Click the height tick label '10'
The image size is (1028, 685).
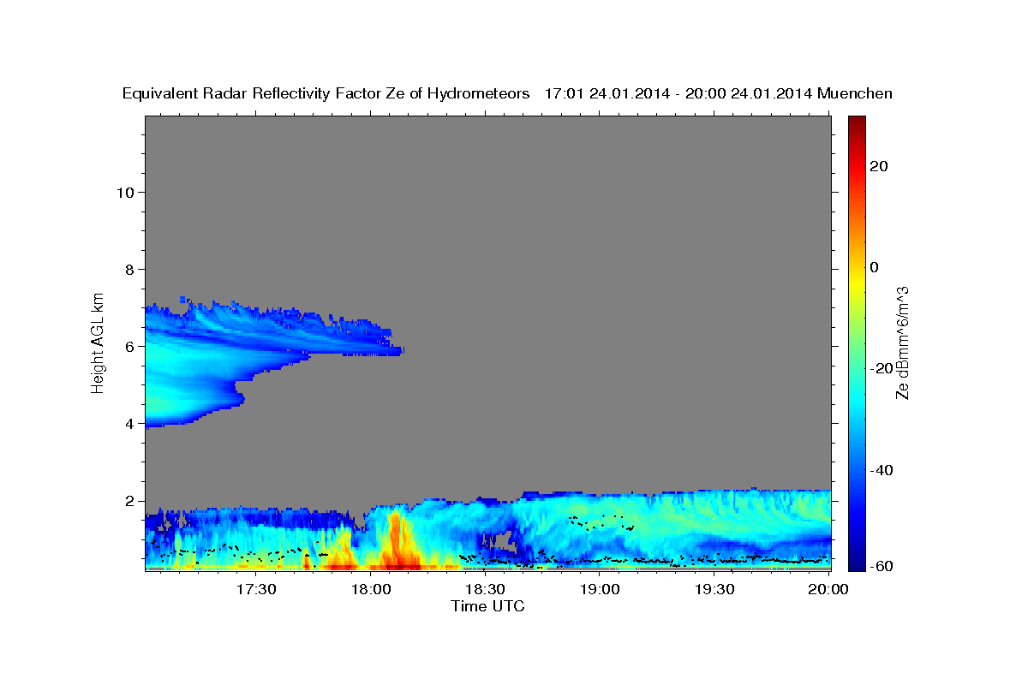pos(125,192)
